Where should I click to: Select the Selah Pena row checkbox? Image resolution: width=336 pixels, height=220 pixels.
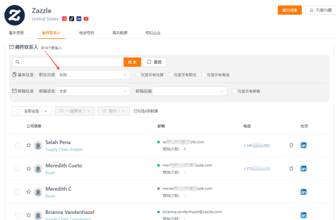pyautogui.click(x=18, y=145)
